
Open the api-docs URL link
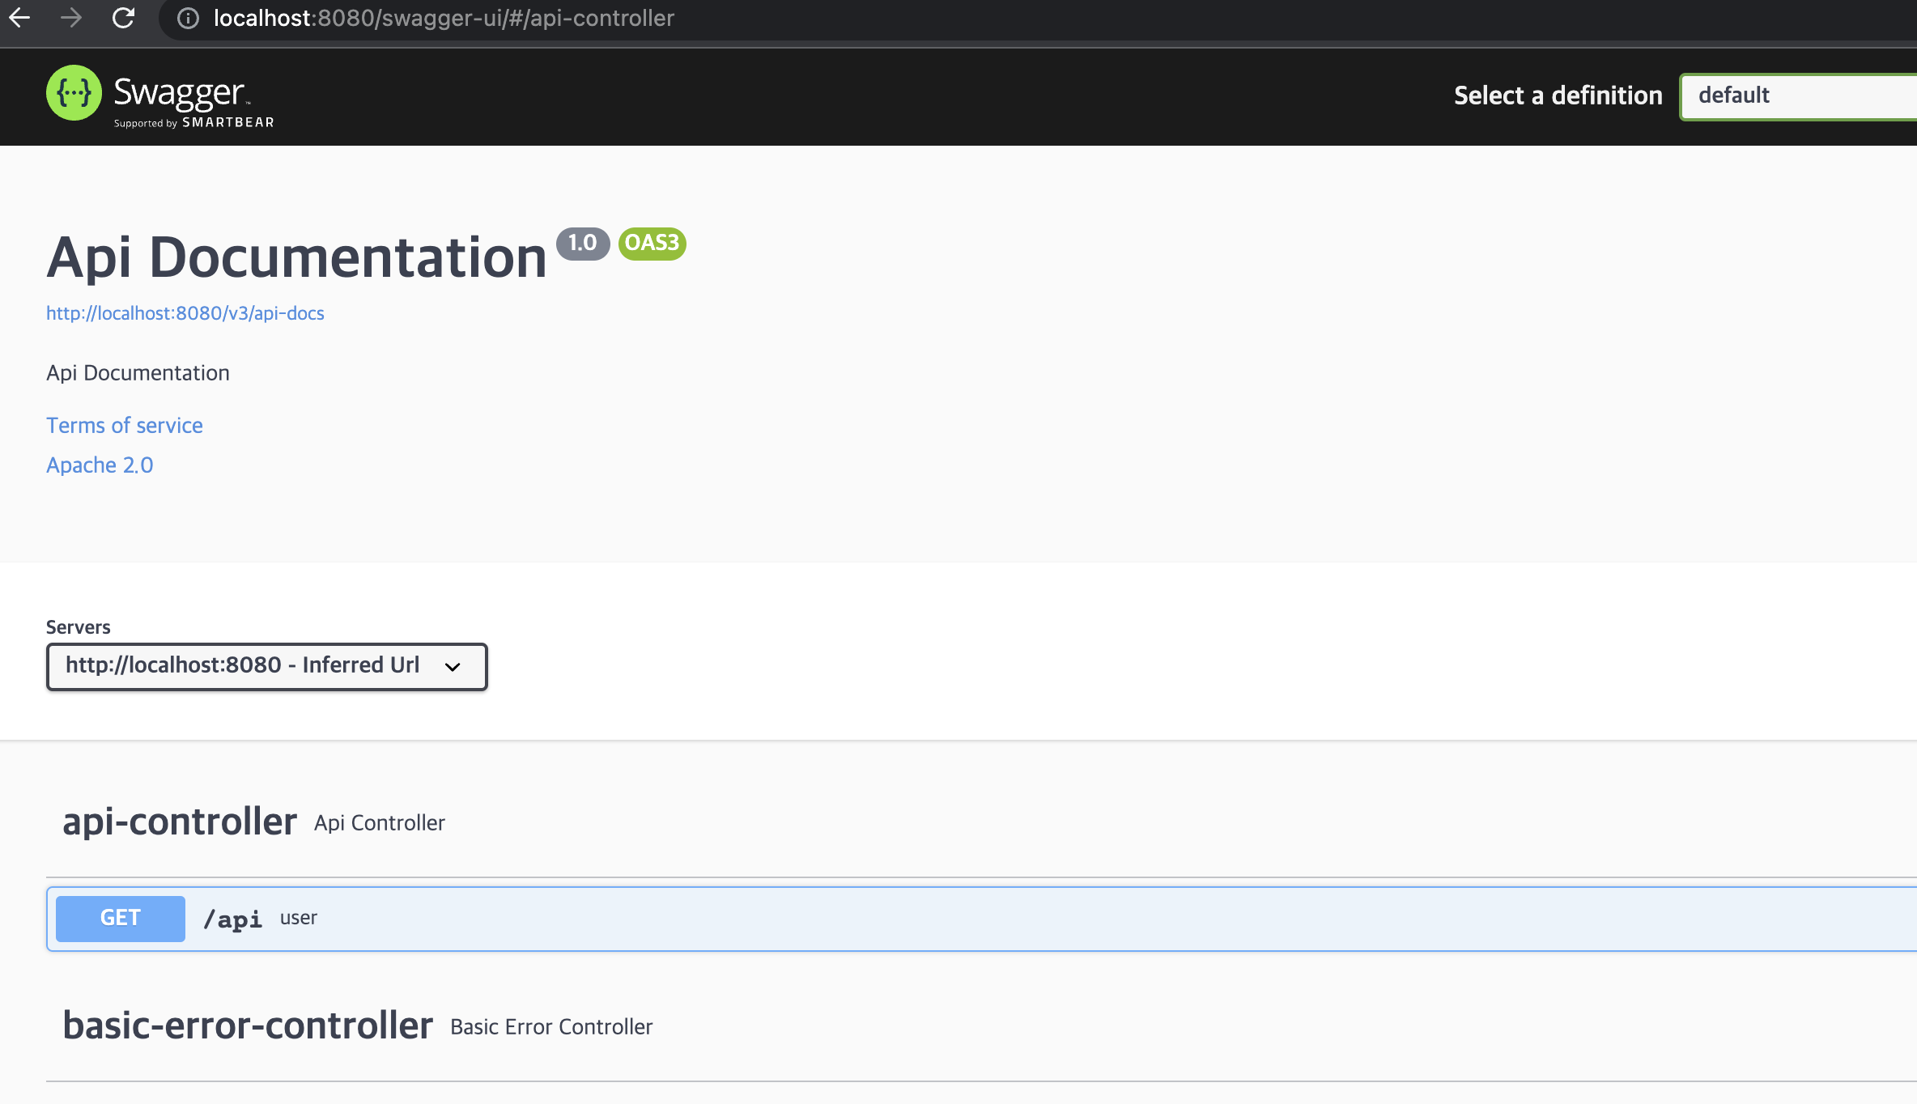[185, 313]
